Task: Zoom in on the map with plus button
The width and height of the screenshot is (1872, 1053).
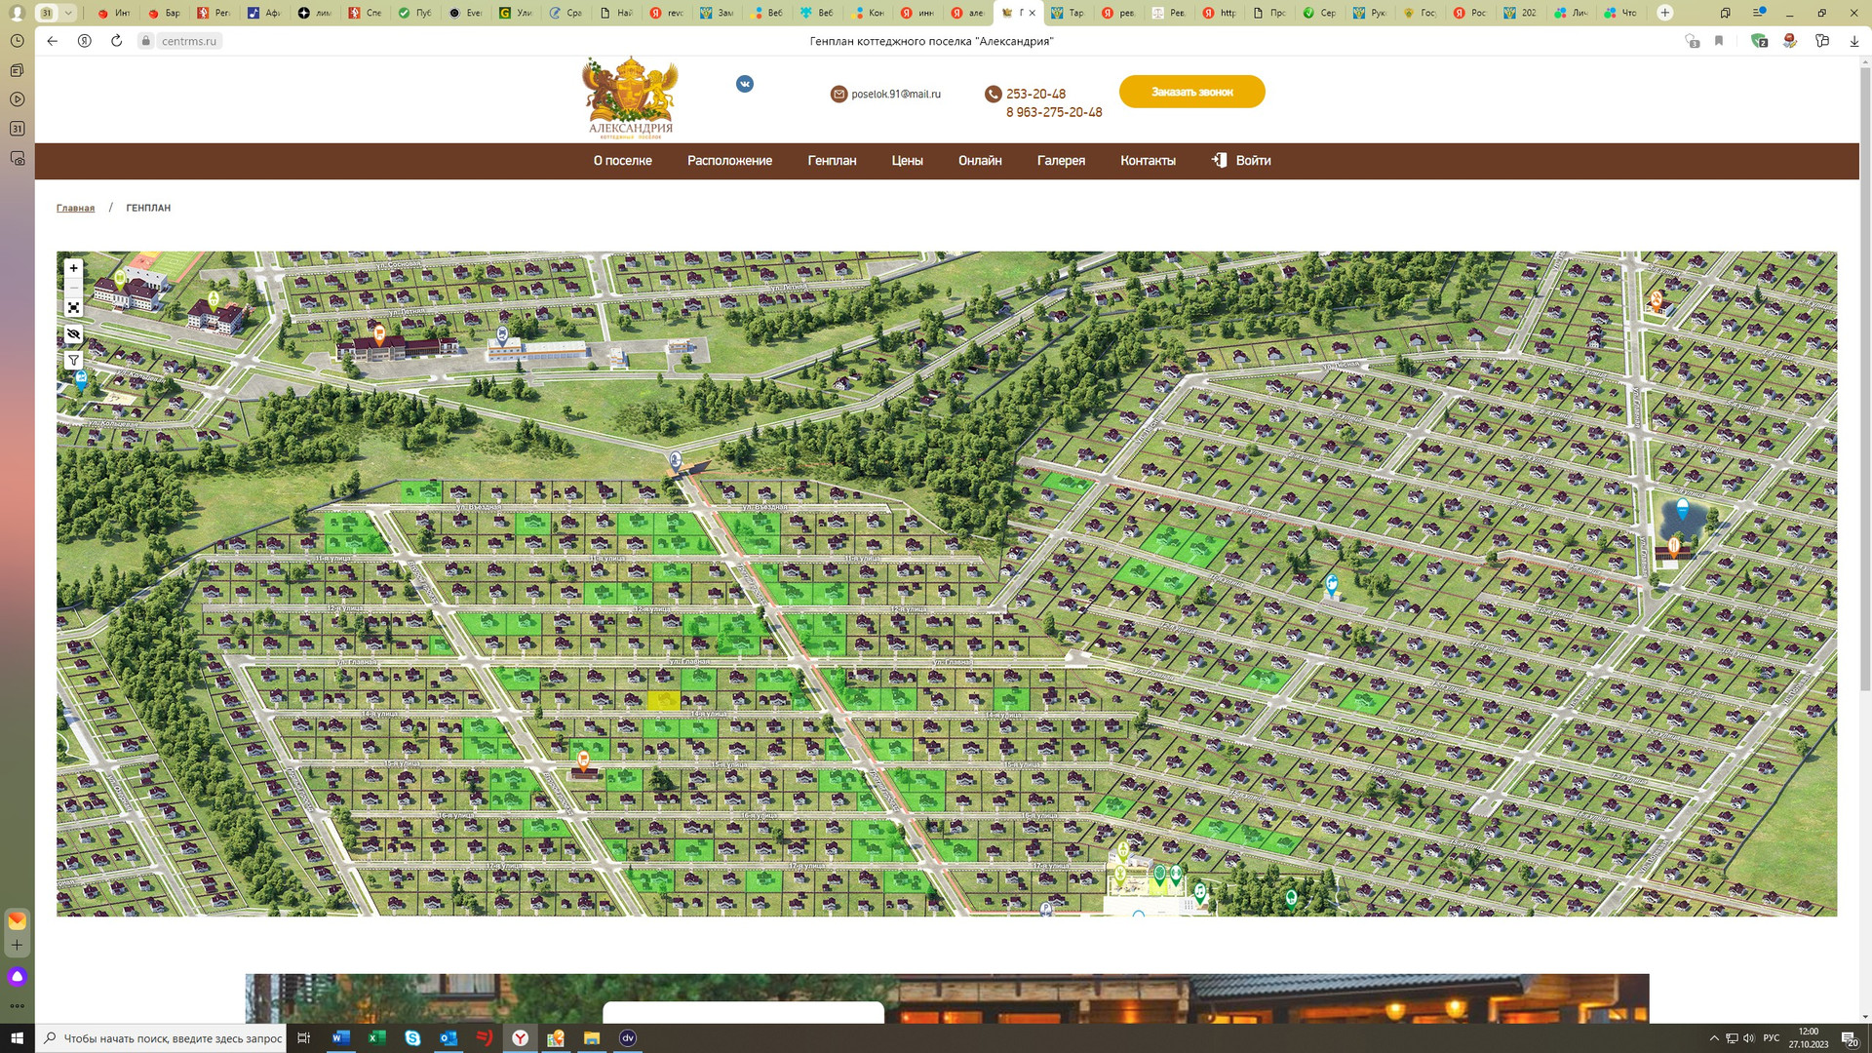Action: point(73,268)
